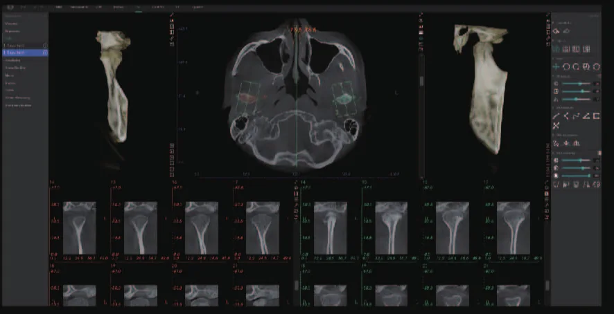Click the pencil icon atop the axial view toolbar
Screen dimensions: 614x314
pos(173,15)
